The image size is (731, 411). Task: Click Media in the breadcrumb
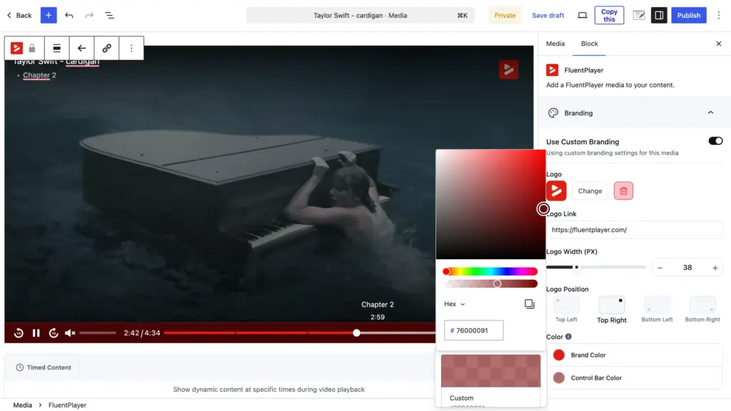[x=22, y=405]
